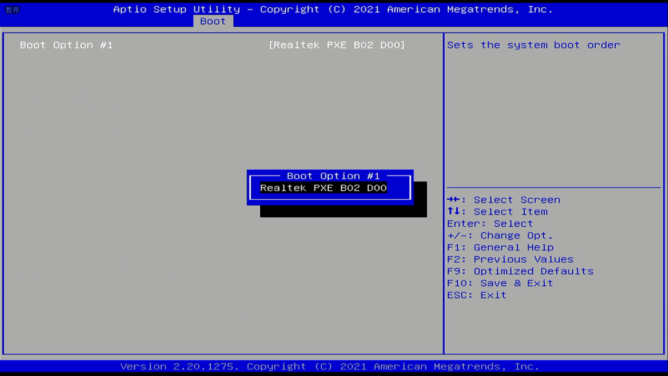The image size is (668, 376).
Task: Click the ESC: Exit hint
Action: click(476, 295)
